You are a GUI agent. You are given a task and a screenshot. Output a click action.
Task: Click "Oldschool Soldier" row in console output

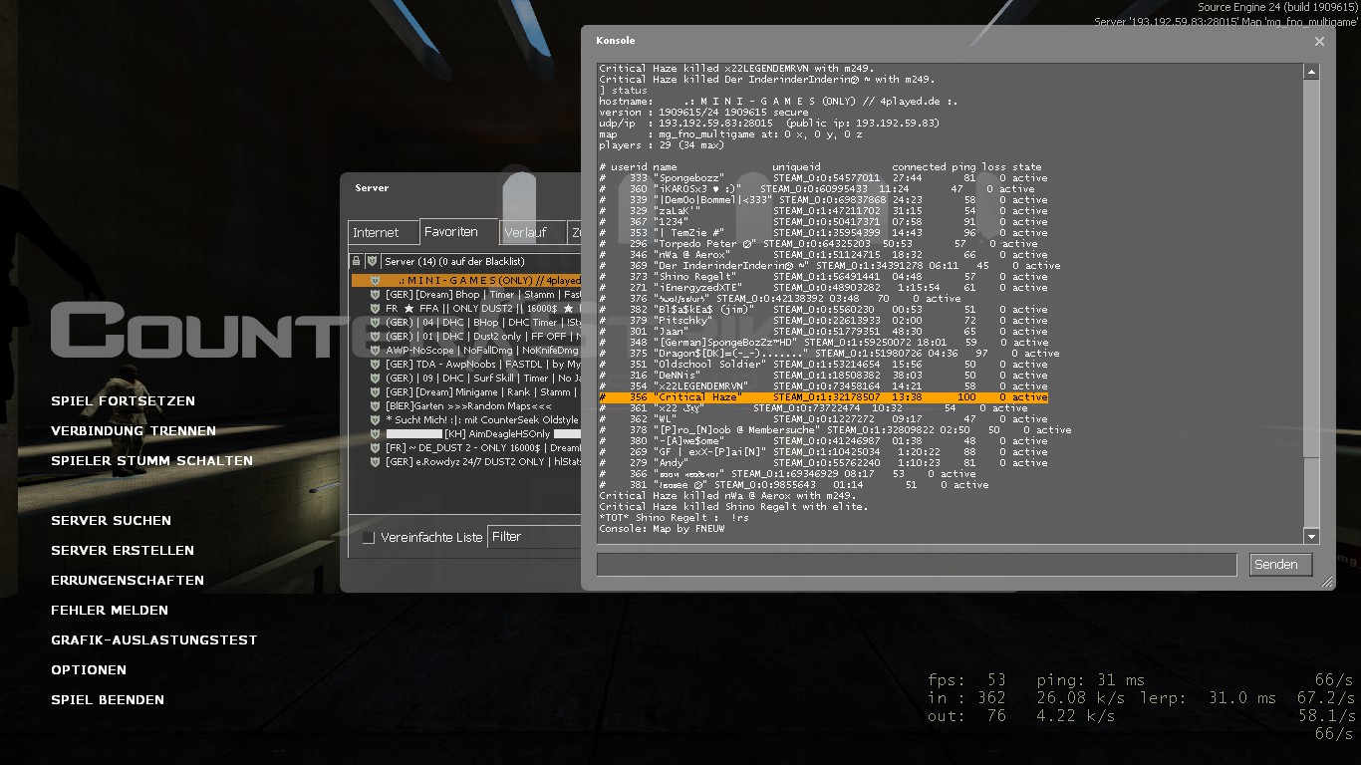[x=823, y=365]
